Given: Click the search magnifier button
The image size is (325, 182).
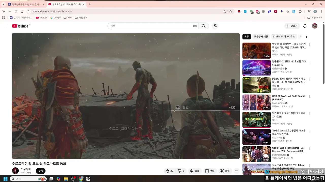Looking at the screenshot, I should coord(204,26).
